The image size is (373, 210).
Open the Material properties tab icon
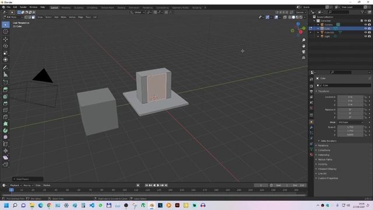pos(311,155)
